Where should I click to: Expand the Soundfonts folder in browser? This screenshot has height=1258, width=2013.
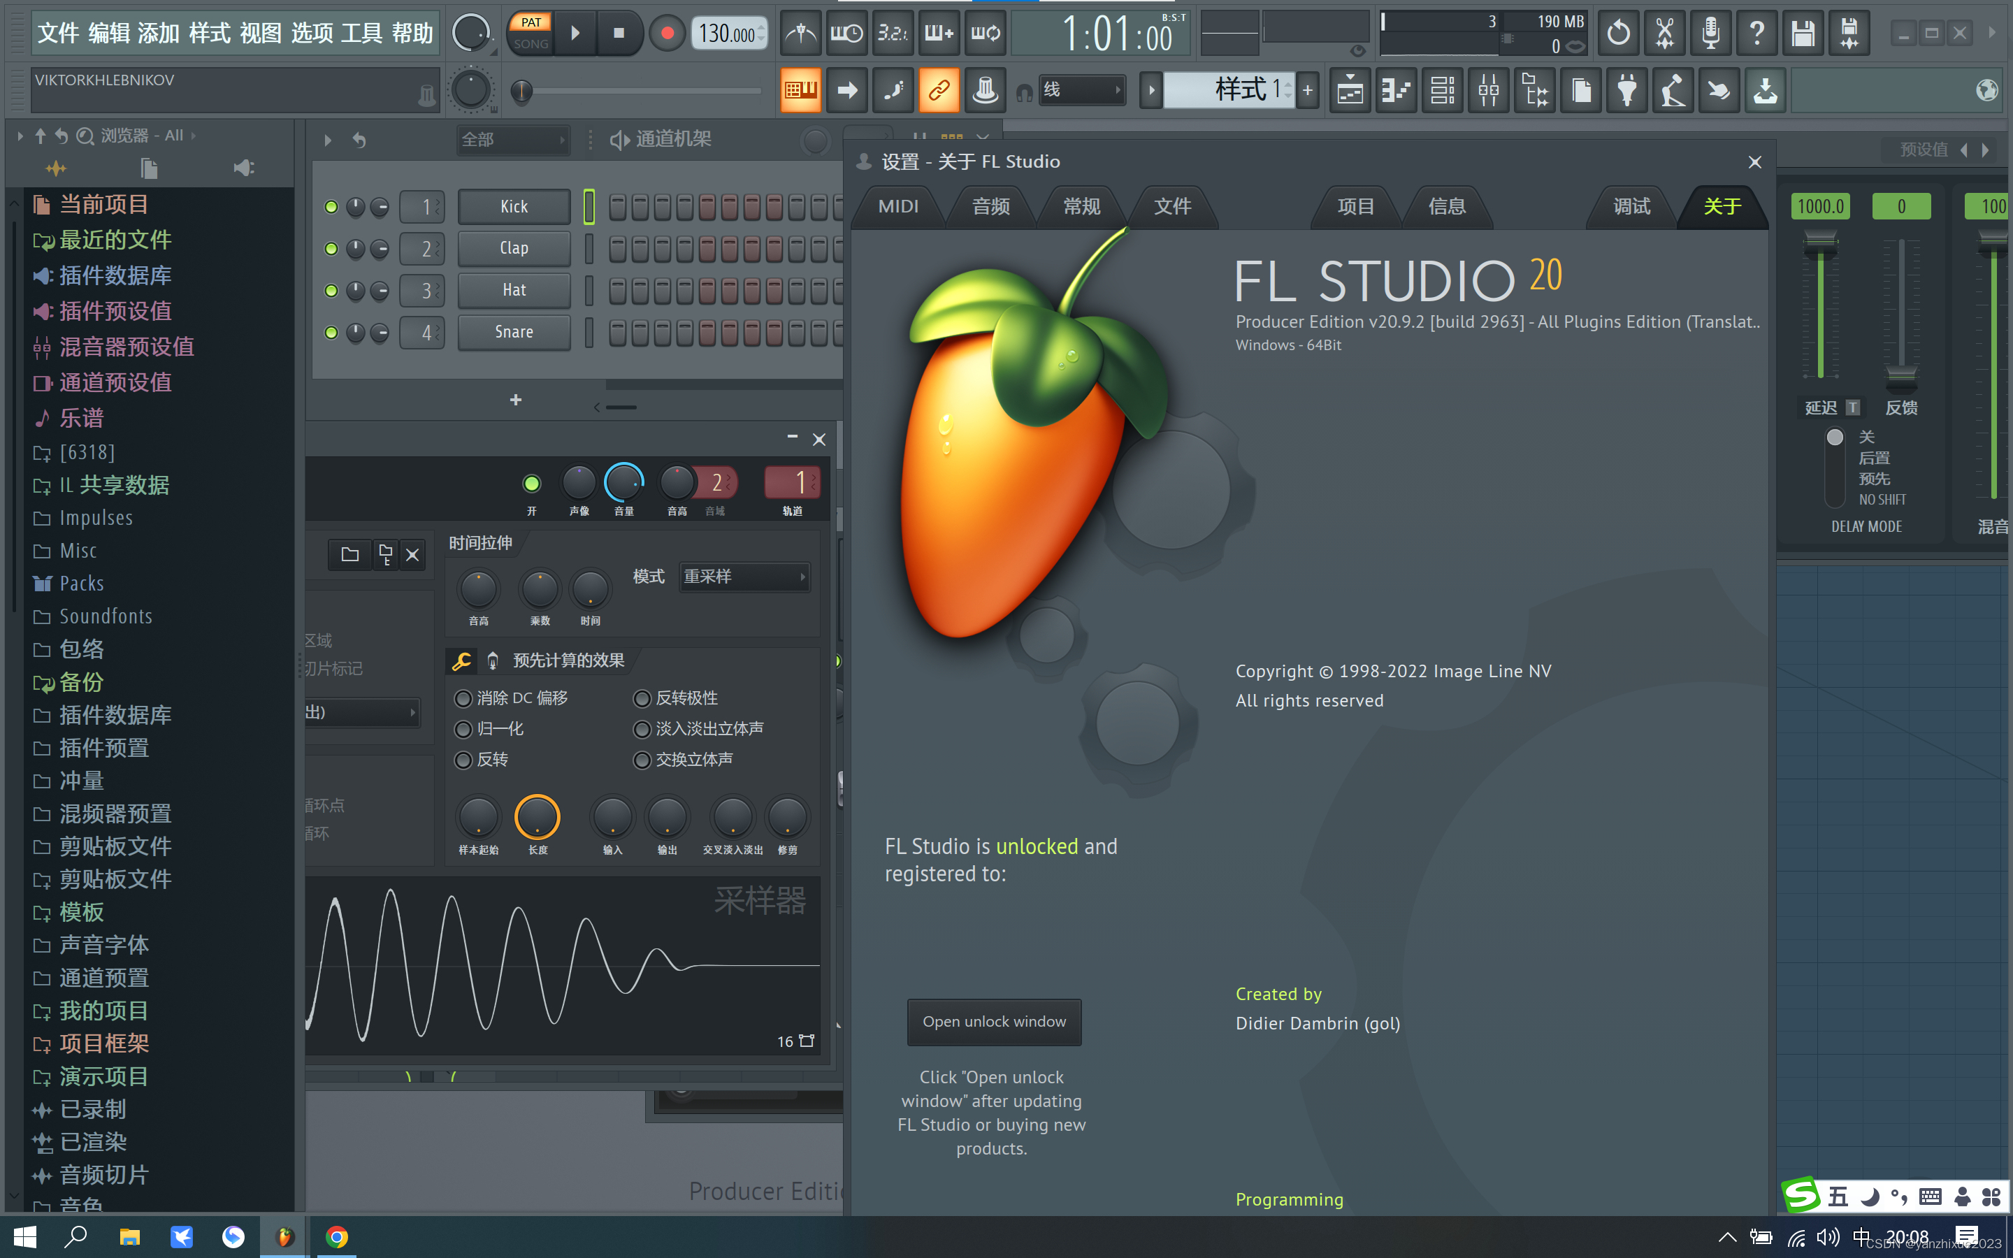coord(106,616)
